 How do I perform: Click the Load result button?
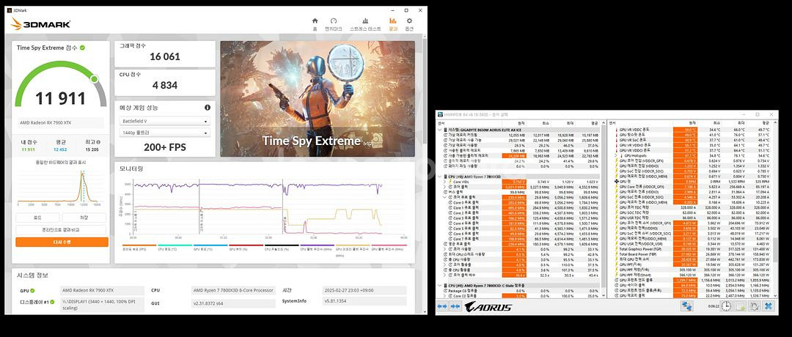[38, 218]
